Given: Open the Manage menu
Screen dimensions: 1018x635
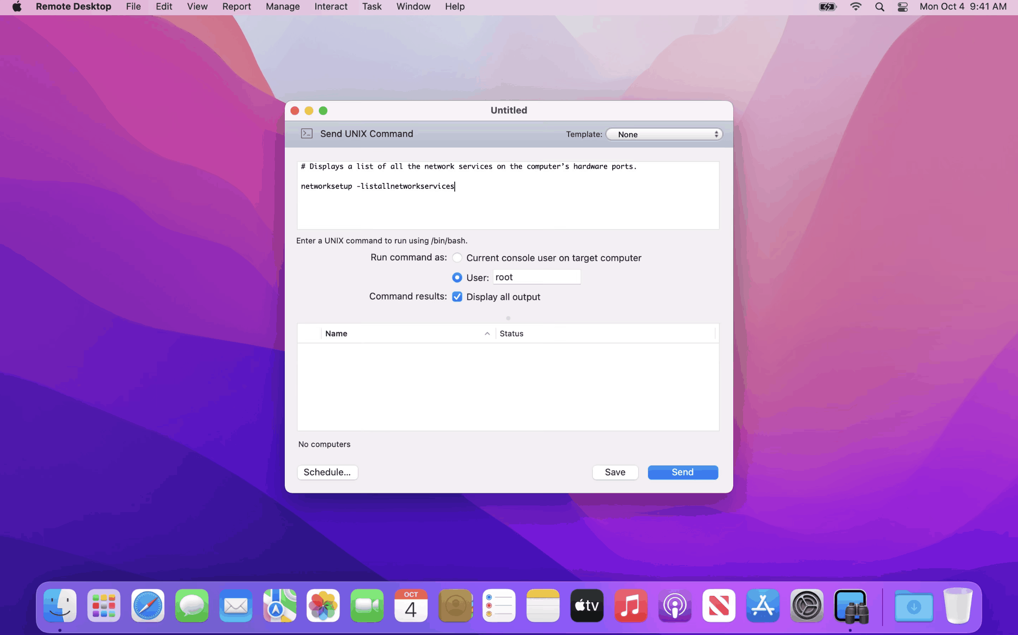Looking at the screenshot, I should point(282,7).
